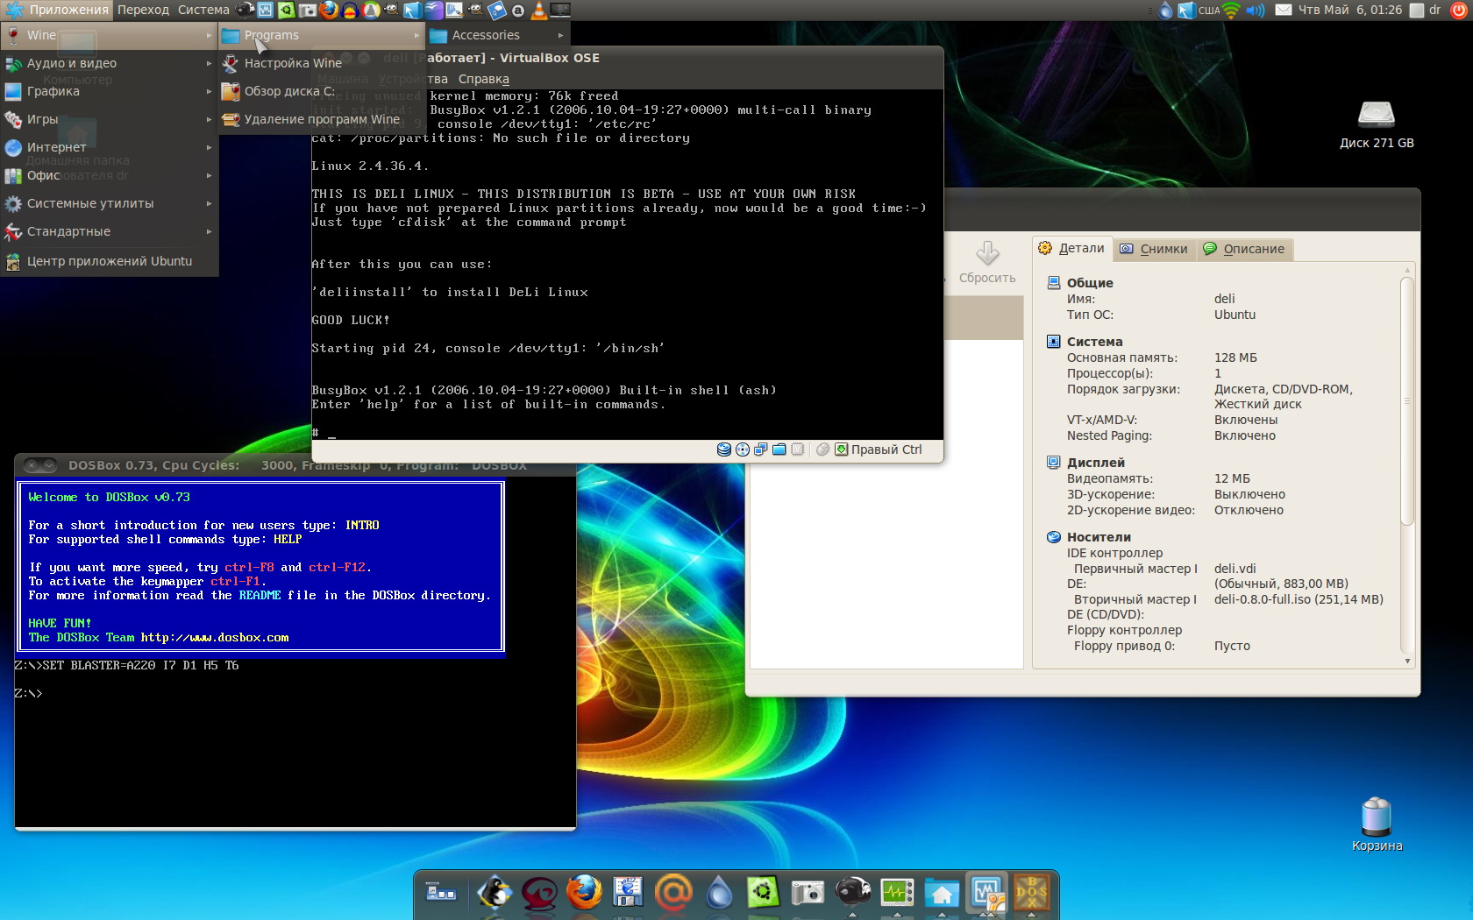Expand the Интернет submenu

coord(110,147)
